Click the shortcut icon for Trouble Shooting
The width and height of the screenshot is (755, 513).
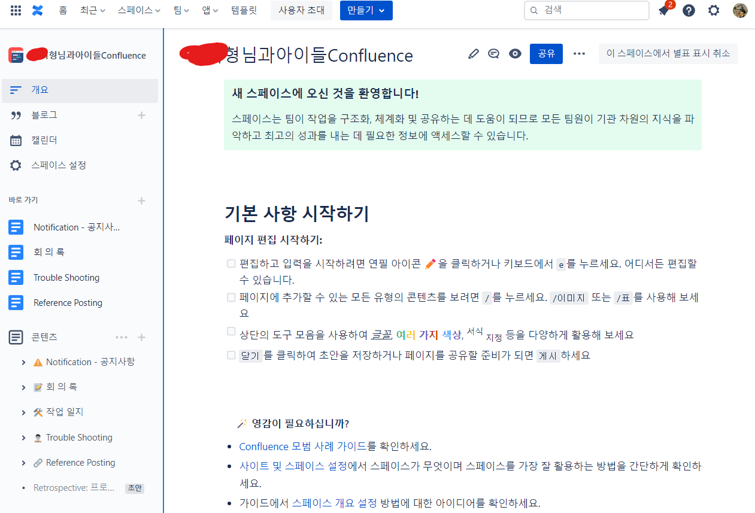(16, 277)
